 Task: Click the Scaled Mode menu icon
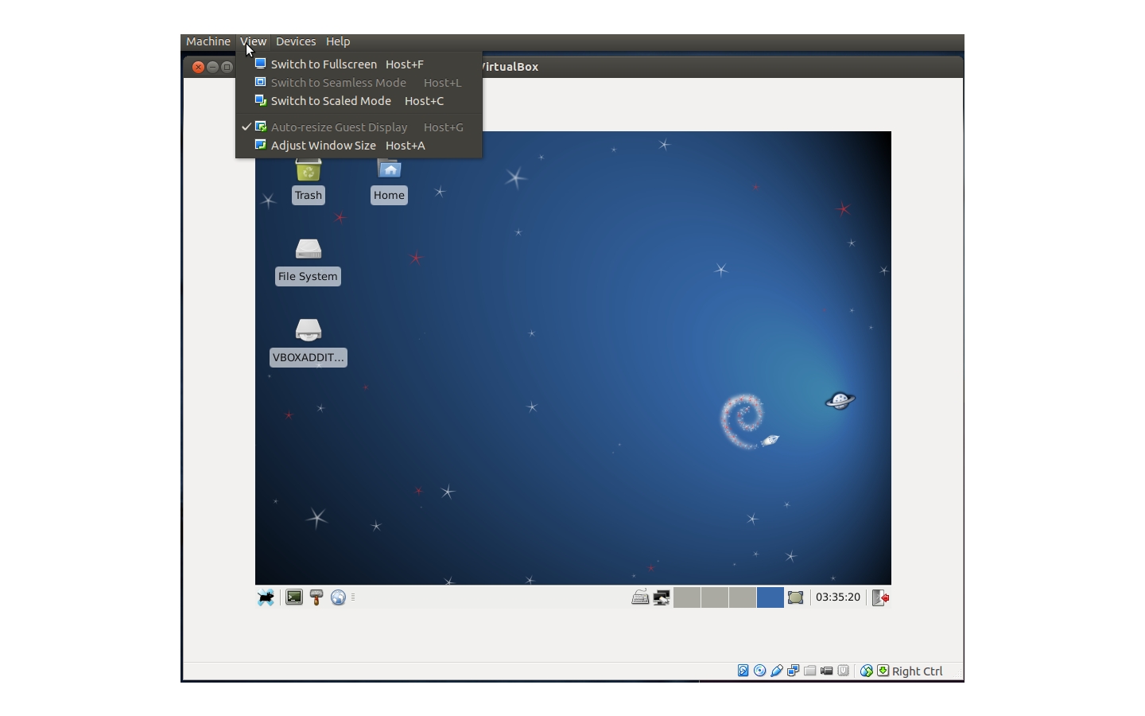[x=260, y=100]
